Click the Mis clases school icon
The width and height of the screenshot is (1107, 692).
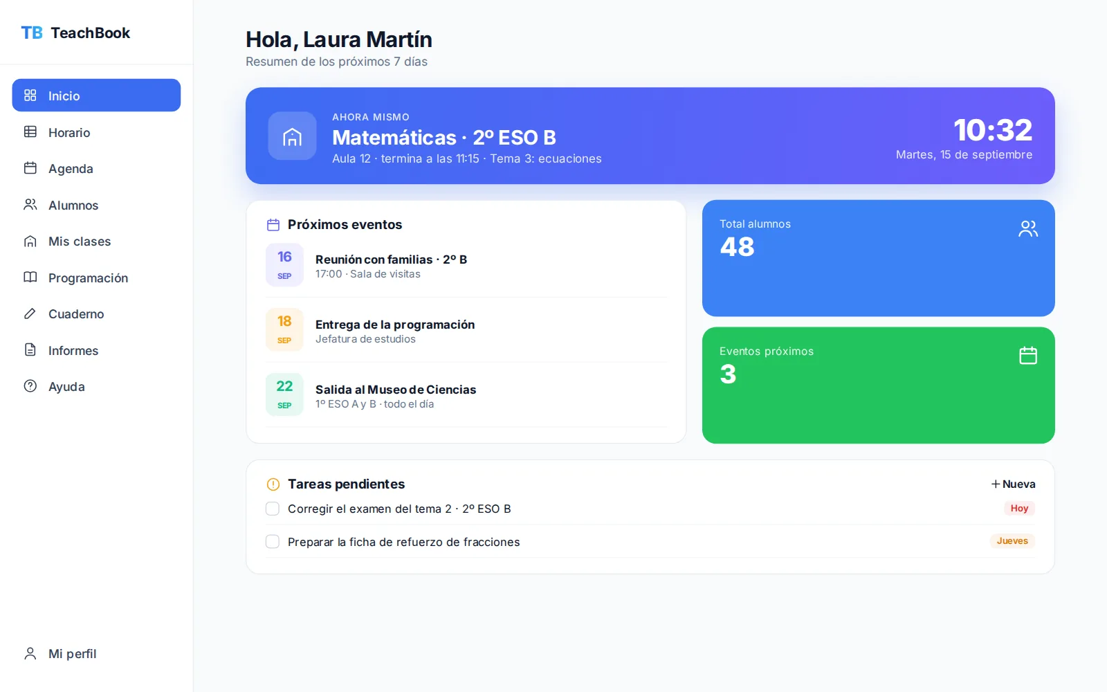30,241
